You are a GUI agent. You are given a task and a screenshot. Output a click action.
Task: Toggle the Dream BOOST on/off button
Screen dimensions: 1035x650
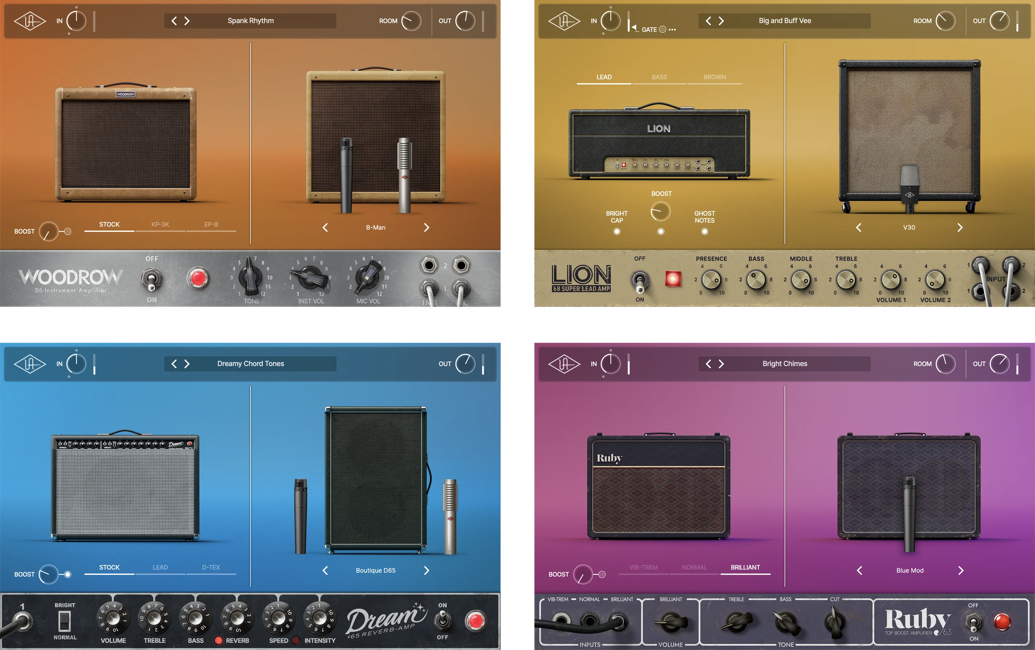click(x=68, y=575)
